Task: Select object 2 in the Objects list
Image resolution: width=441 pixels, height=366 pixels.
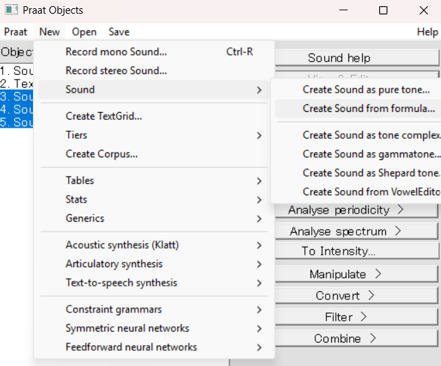Action: 16,84
